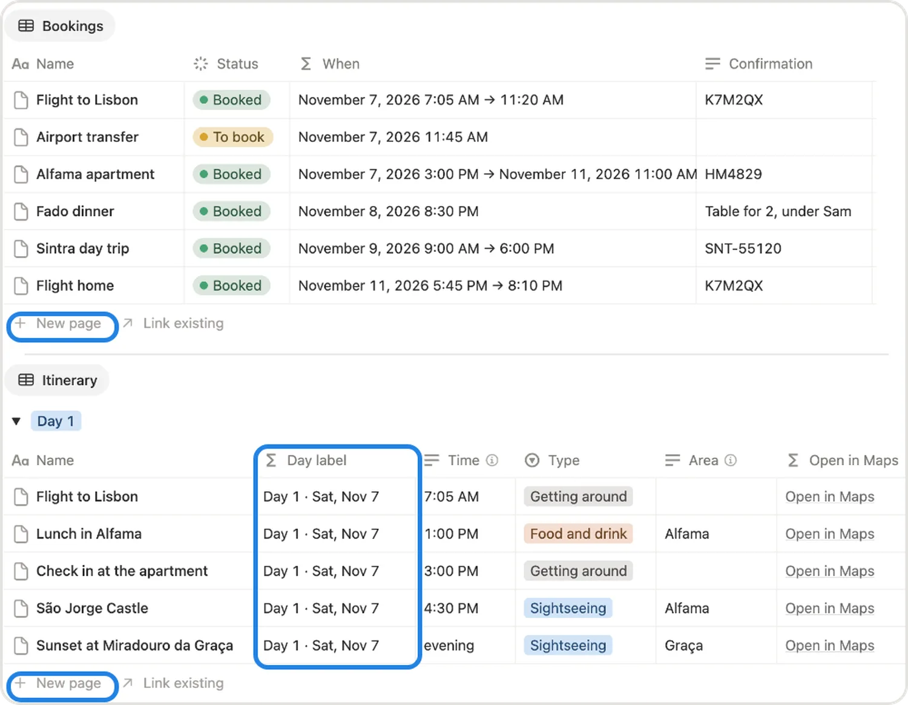Open the Day label column header menu

click(306, 460)
